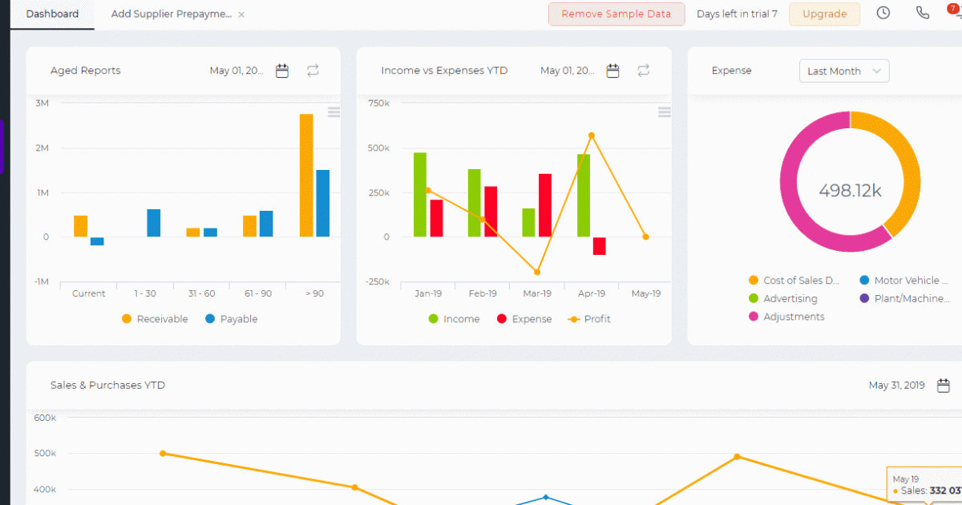Click the Days left in trial 7 text
962x505 pixels.
(737, 14)
